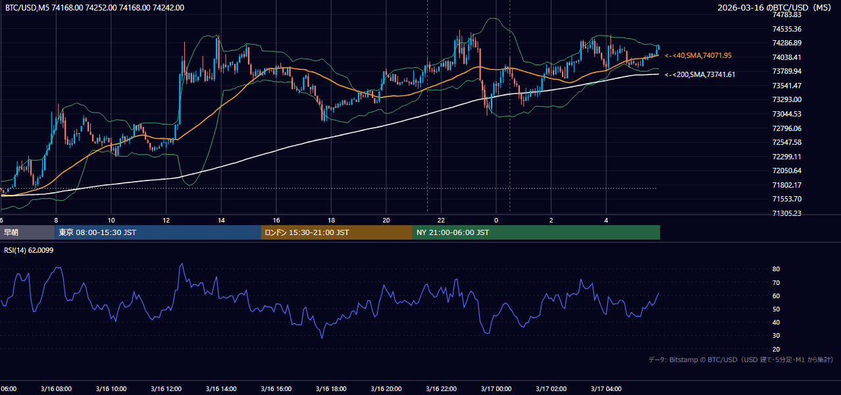
Task: Click hour label 14 below the price chart
Action: pos(221,220)
